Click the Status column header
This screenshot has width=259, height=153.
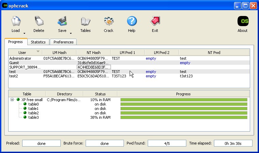pos(100,94)
